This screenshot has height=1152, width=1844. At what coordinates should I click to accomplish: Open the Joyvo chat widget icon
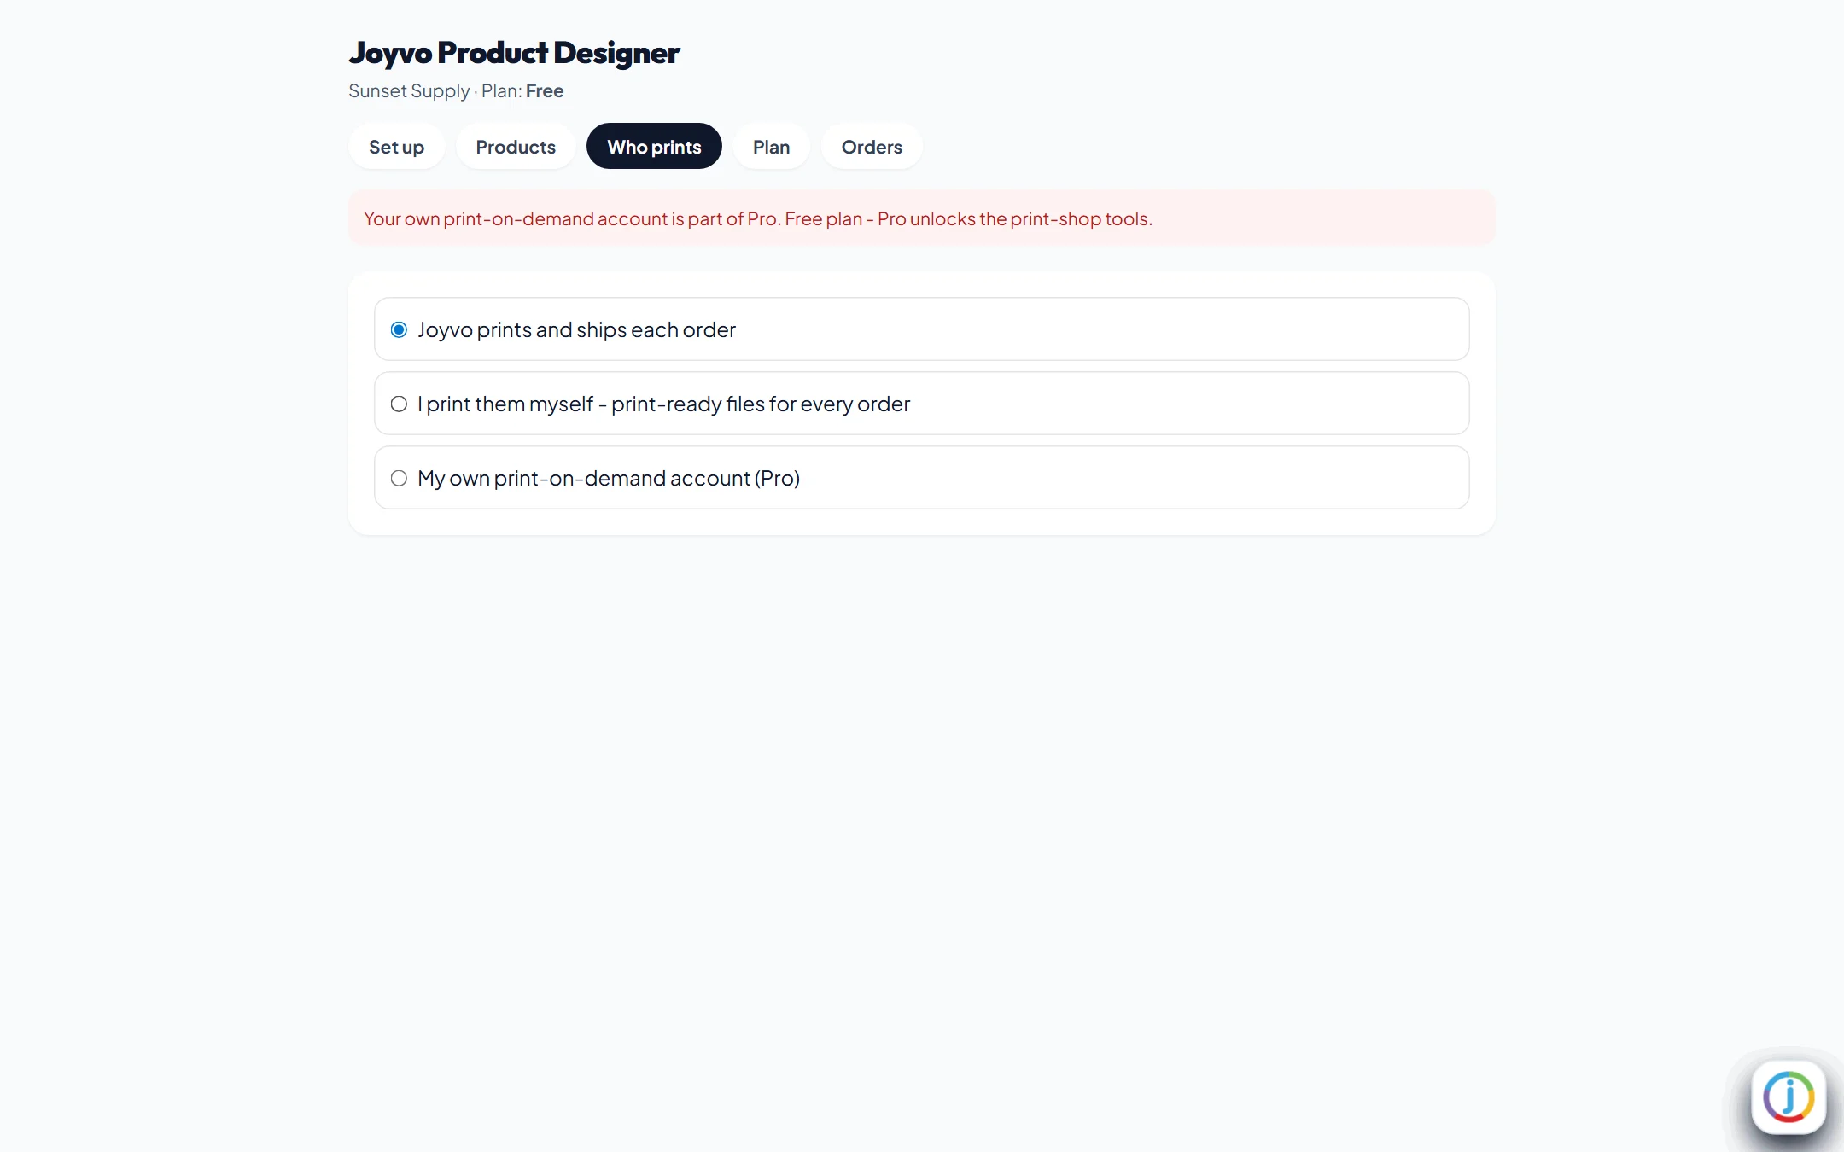(x=1789, y=1097)
